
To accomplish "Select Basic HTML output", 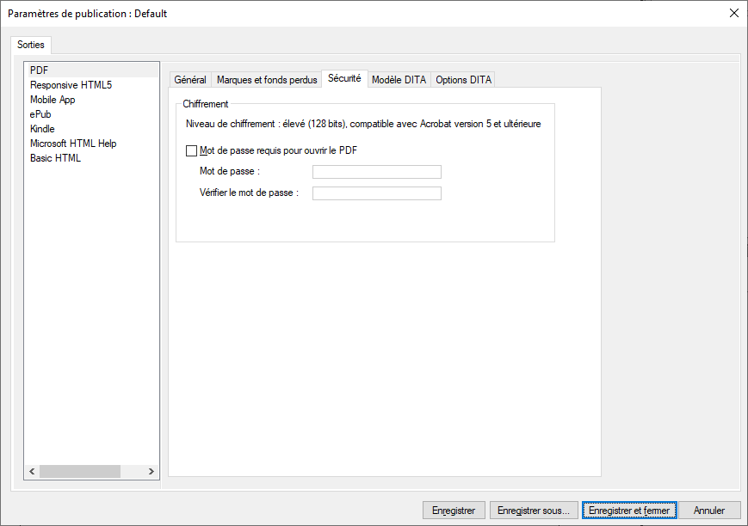I will (x=55, y=158).
